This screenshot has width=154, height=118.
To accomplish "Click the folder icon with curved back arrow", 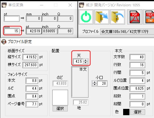I will click(x=117, y=17).
